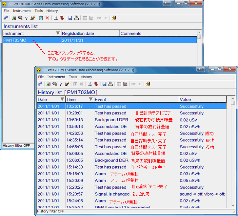This screenshot has height=216, width=238.
Task: Click the sort arrow in Instrument column header
Action: click(58, 33)
